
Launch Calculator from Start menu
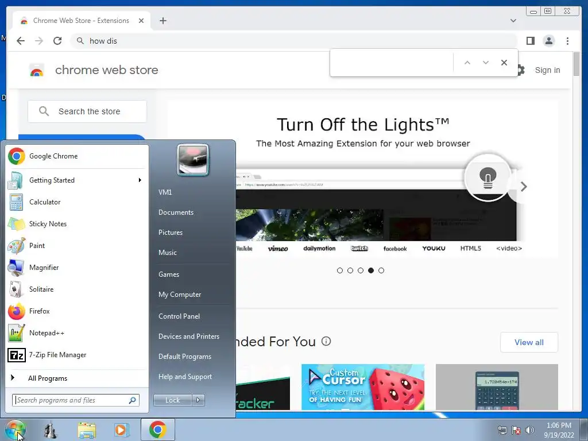77,202
